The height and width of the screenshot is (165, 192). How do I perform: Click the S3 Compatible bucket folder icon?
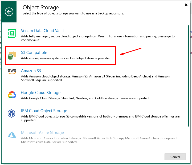click(x=12, y=55)
